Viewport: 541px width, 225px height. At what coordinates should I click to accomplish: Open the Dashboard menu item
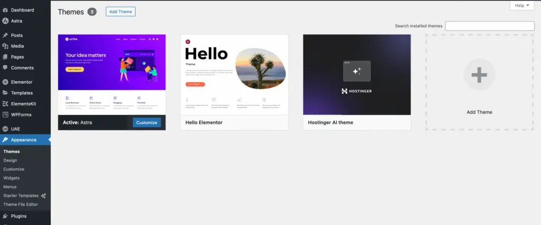[x=25, y=10]
